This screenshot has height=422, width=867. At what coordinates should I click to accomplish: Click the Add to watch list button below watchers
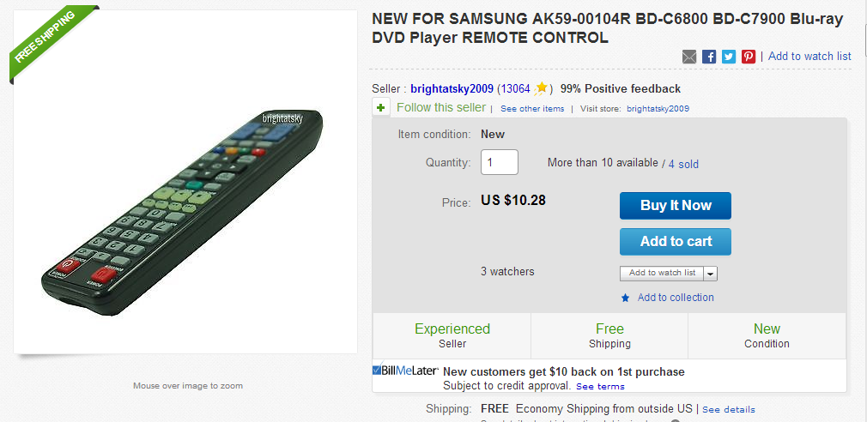662,274
